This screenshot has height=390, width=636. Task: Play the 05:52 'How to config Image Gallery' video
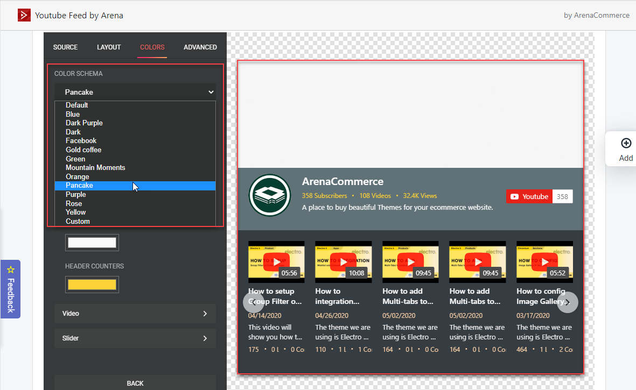pos(544,261)
